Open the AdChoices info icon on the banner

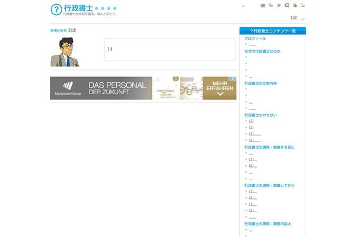(231, 78)
